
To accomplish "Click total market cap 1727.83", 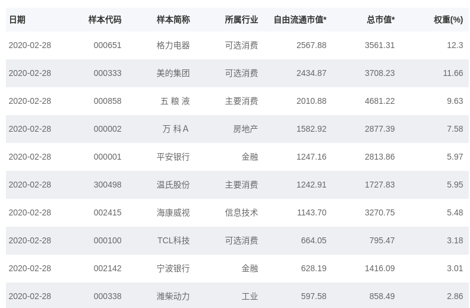I will point(380,185).
